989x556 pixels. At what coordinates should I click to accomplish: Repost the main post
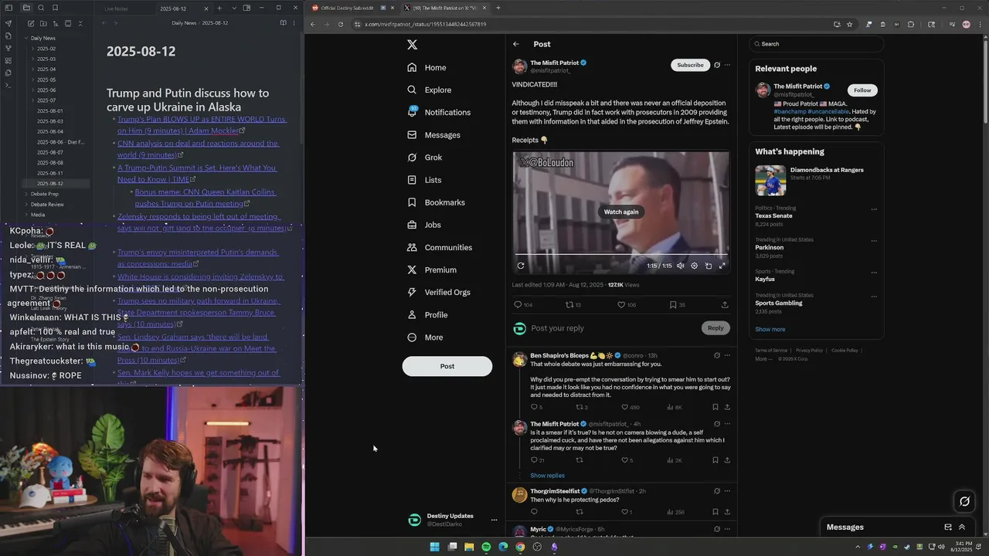569,305
